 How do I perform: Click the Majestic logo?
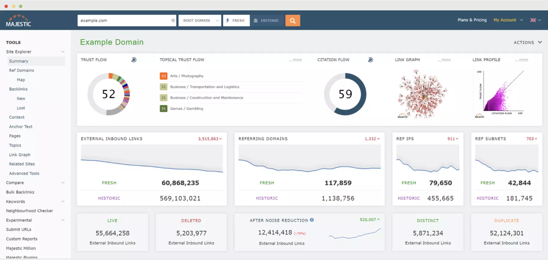pos(18,20)
